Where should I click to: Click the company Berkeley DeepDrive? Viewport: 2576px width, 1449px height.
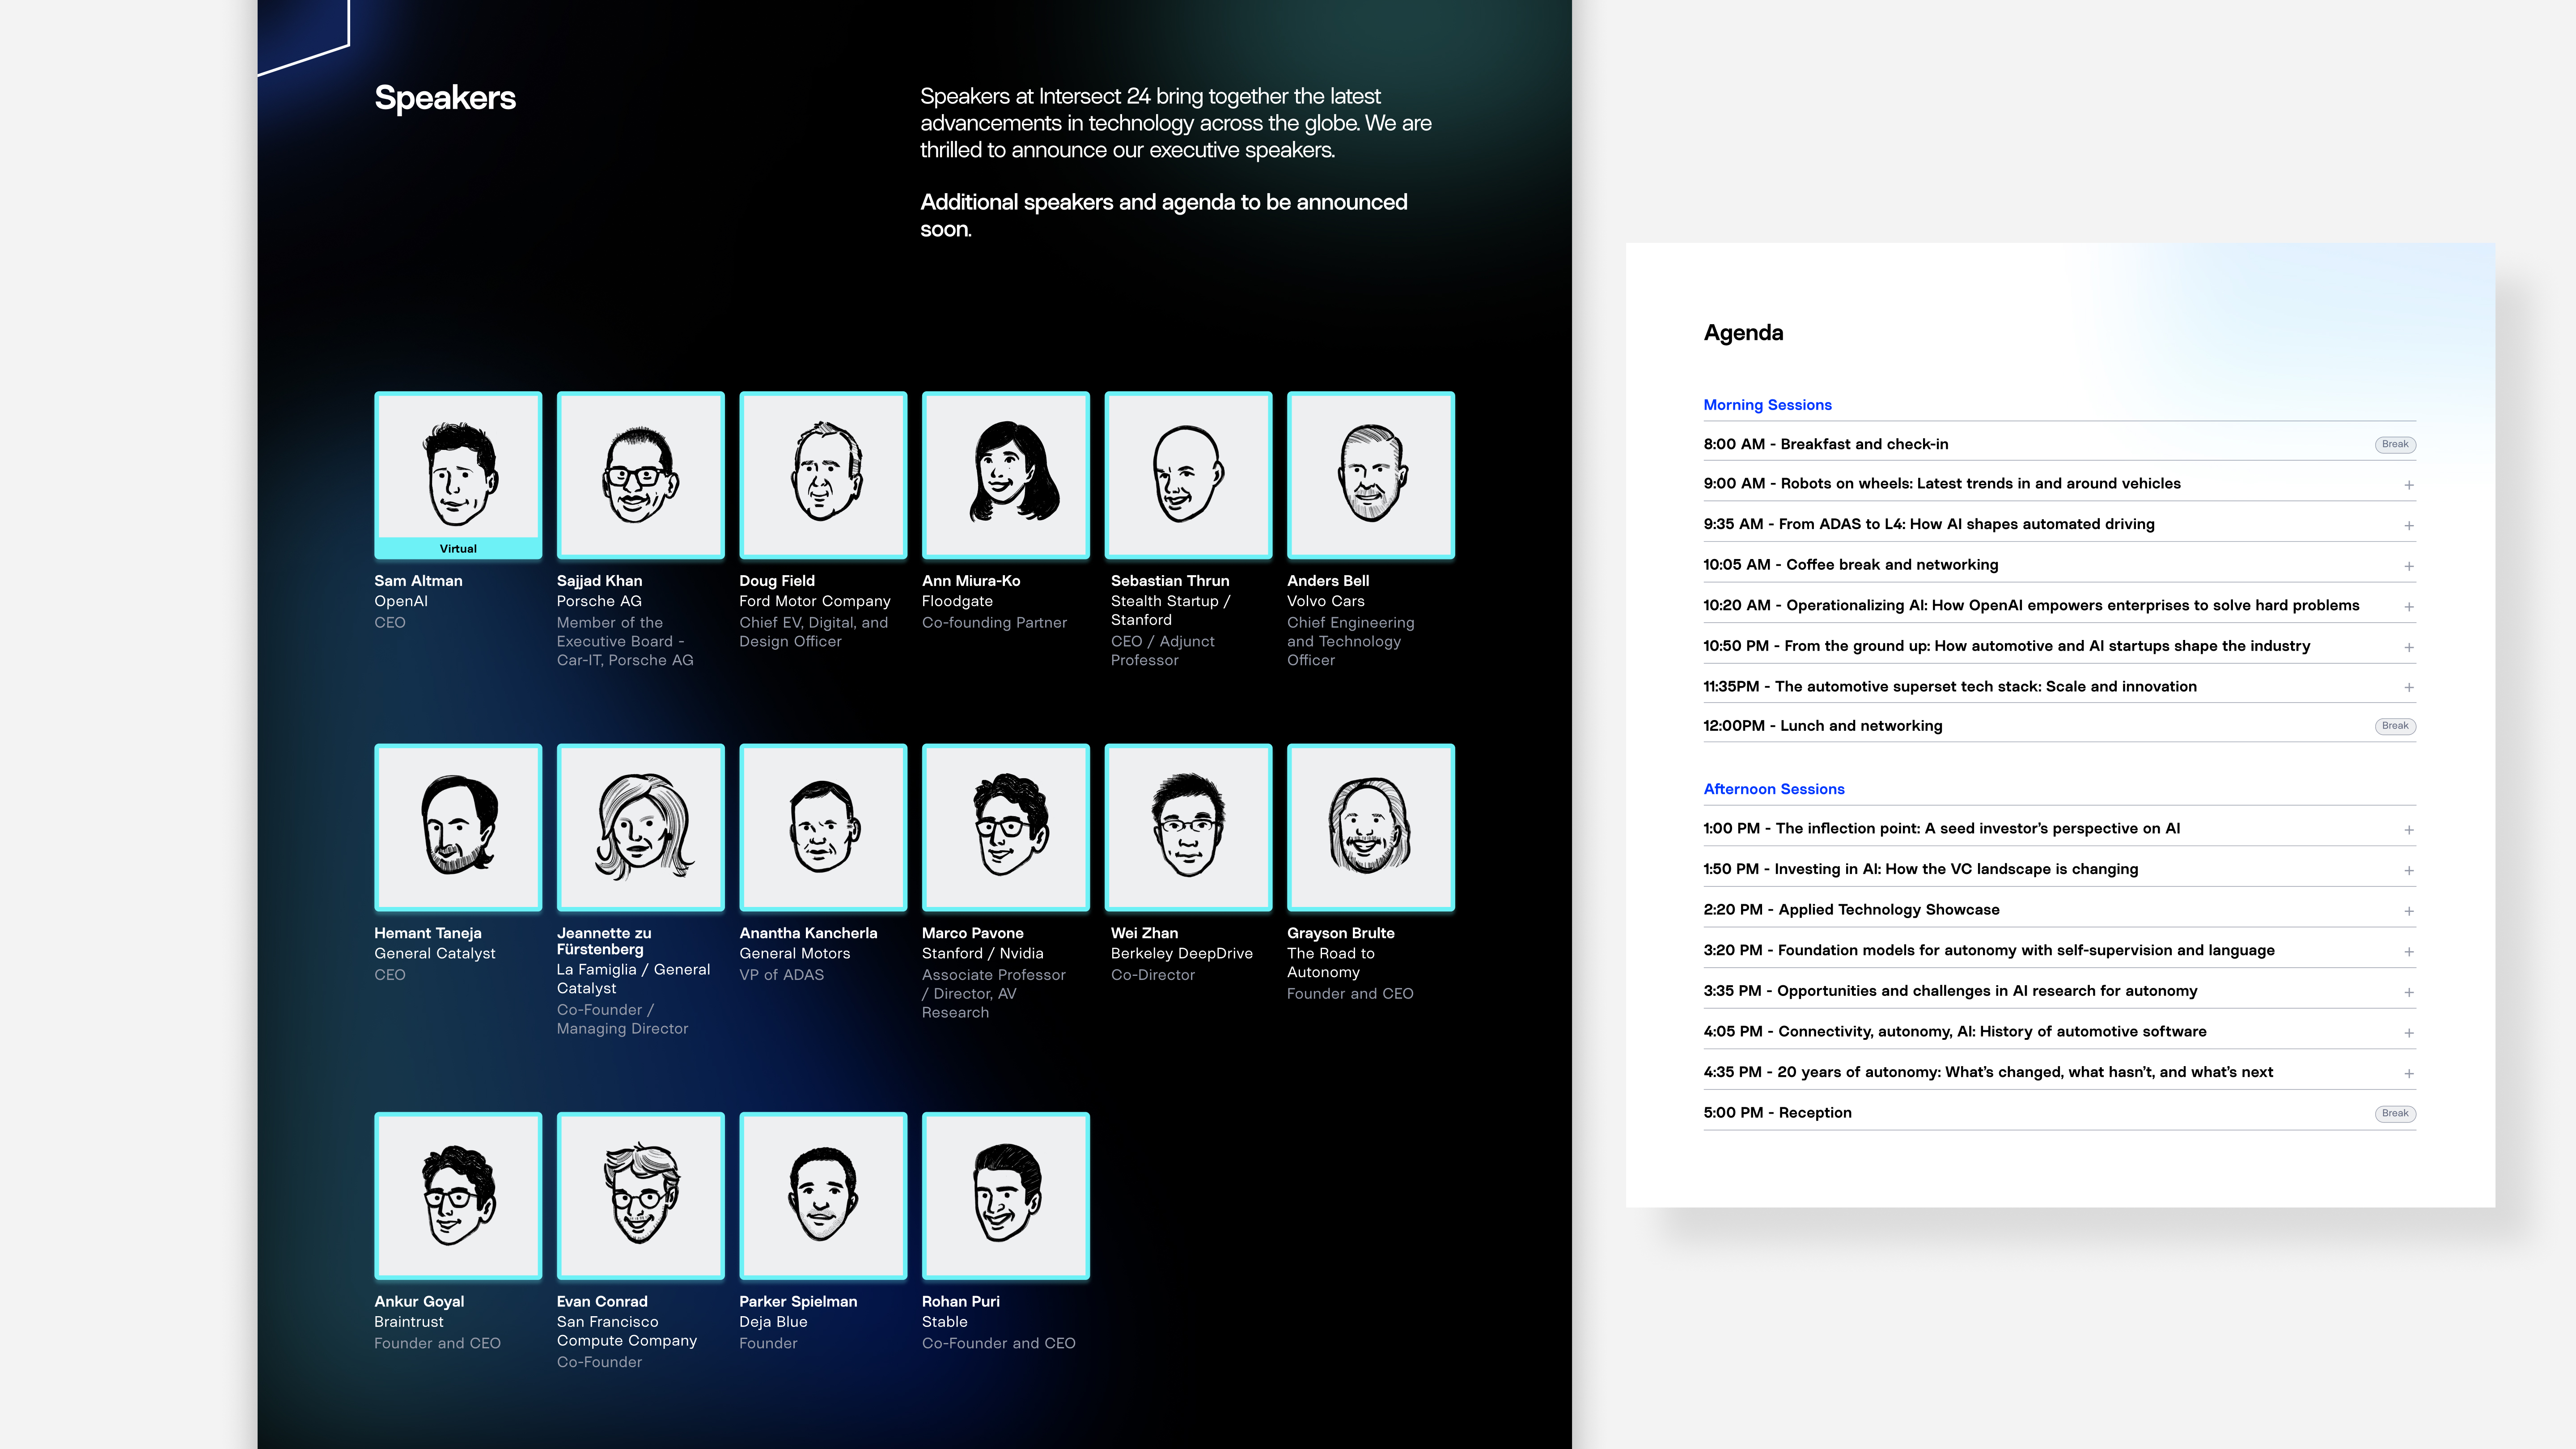coord(1181,953)
